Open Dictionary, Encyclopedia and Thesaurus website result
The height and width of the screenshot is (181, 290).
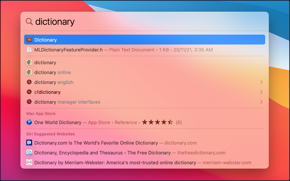[144, 153]
